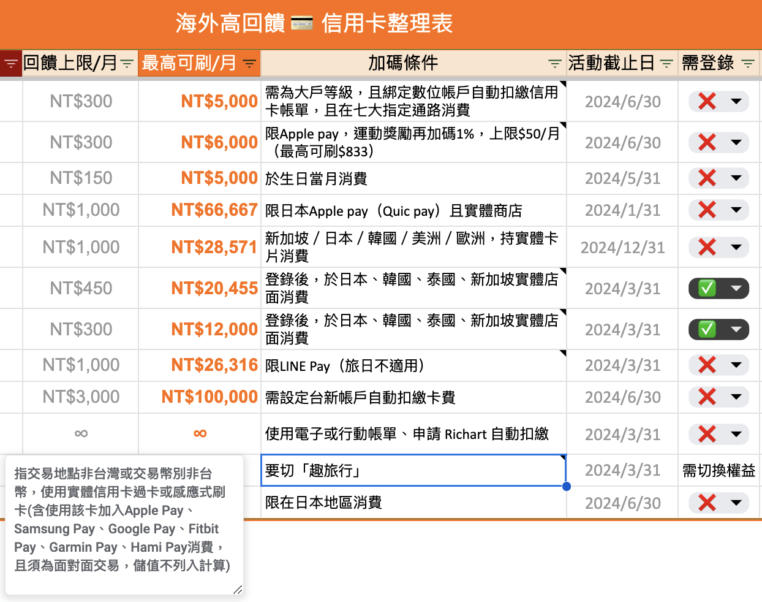This screenshot has height=602, width=762.
Task: Click the blue selection handle of 要切「趣旅行」cell
Action: [566, 486]
